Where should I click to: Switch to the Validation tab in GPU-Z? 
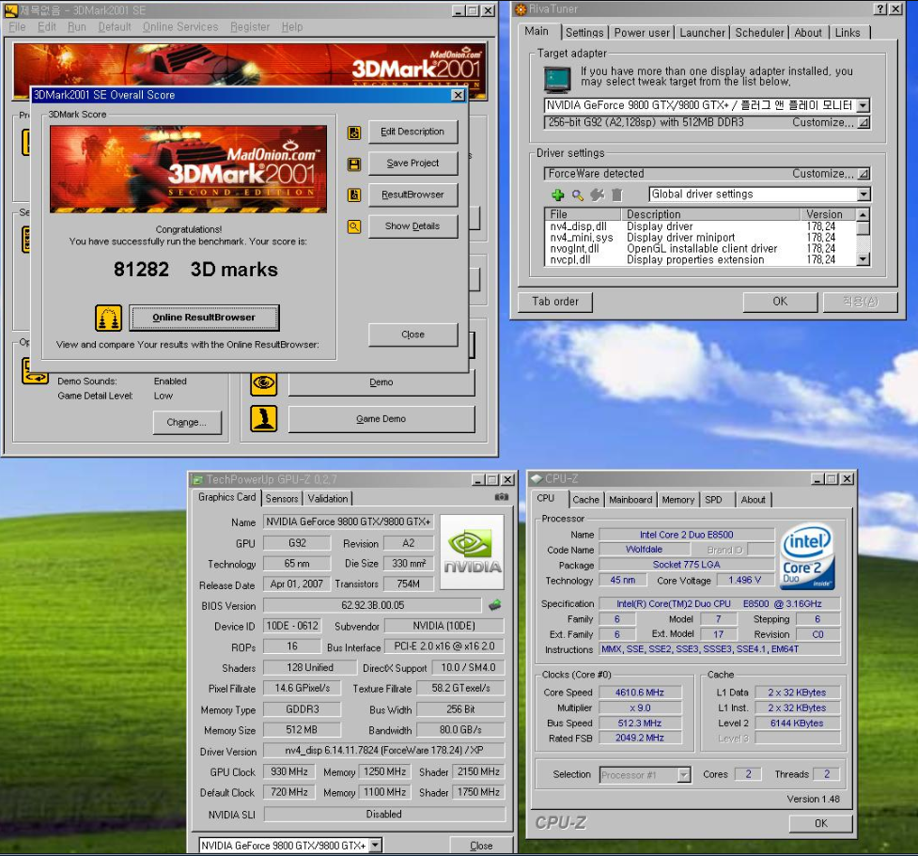pos(328,498)
